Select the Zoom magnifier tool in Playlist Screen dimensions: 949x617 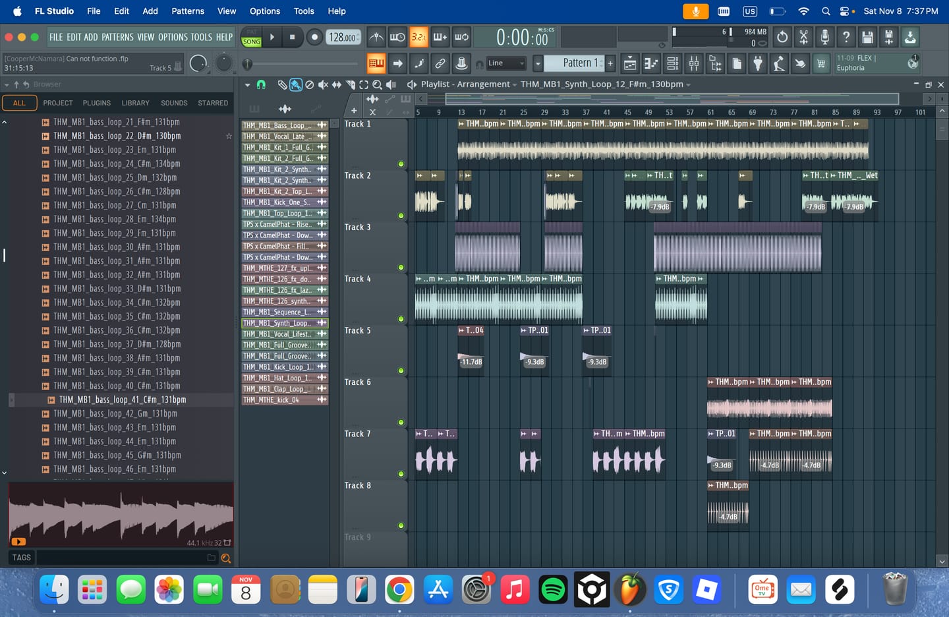[x=377, y=84]
